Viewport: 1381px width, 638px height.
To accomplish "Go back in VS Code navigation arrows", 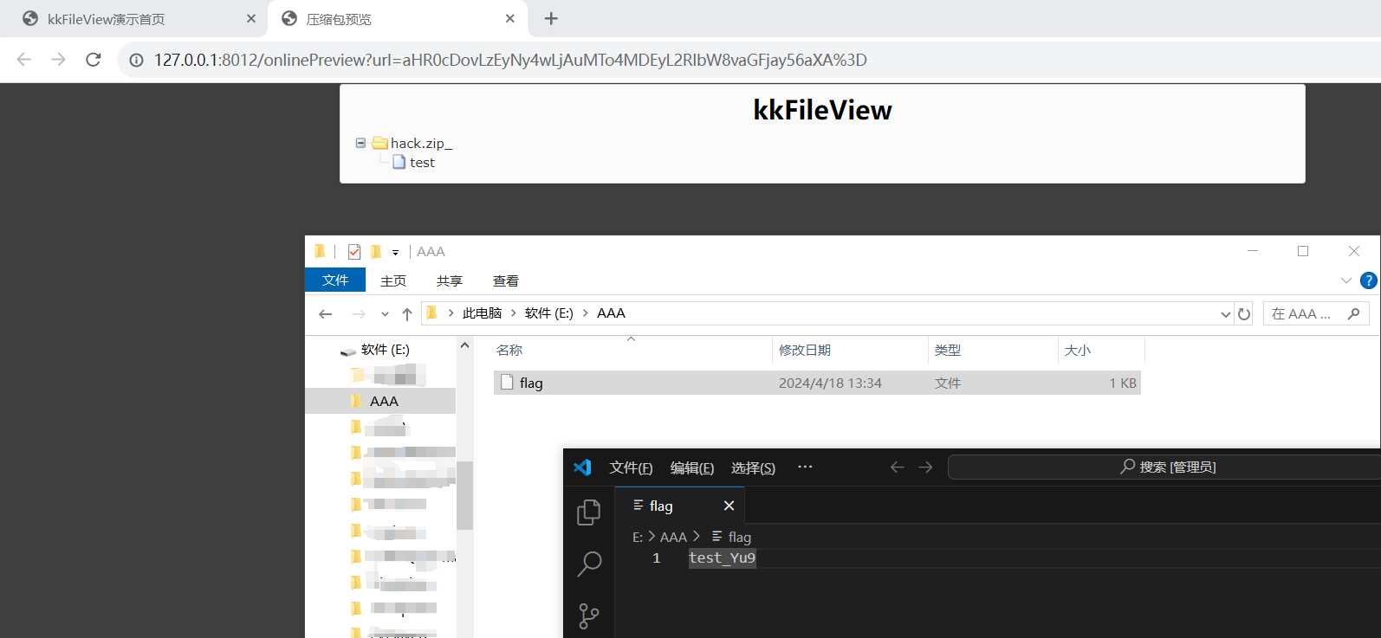I will pos(897,467).
